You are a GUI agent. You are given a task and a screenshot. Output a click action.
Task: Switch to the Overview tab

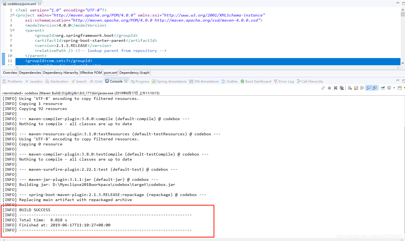click(10, 73)
